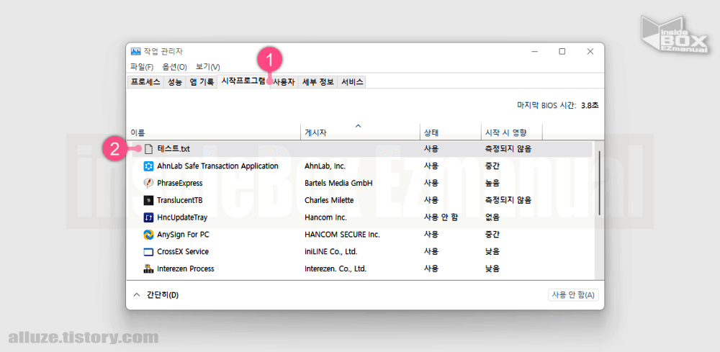
Task: Switch to the 앱 기록 tab
Action: 202,82
